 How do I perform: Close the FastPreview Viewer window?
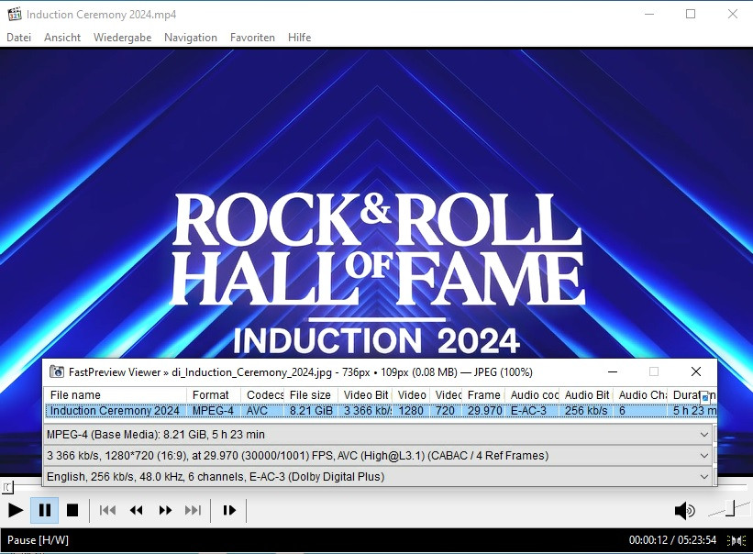tap(696, 371)
